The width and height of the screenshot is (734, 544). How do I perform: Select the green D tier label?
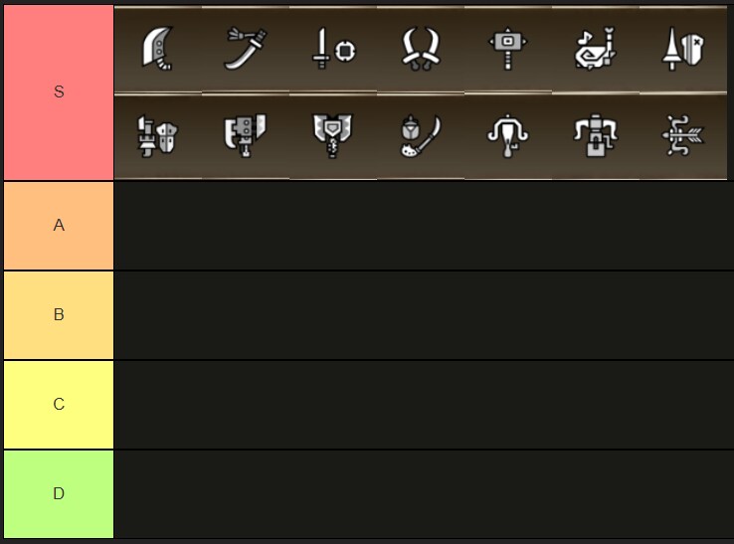pos(59,494)
